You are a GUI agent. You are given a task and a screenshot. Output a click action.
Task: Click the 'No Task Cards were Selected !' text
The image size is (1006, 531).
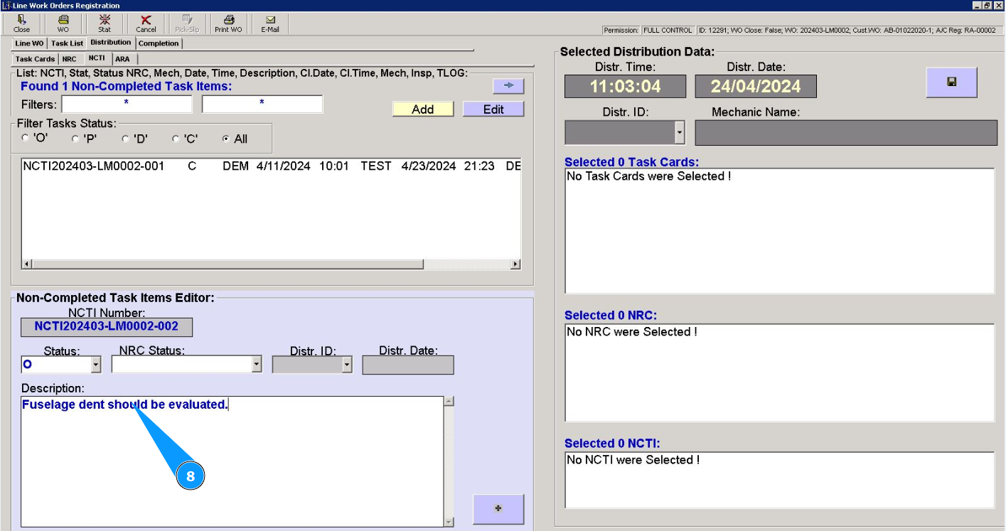(648, 176)
